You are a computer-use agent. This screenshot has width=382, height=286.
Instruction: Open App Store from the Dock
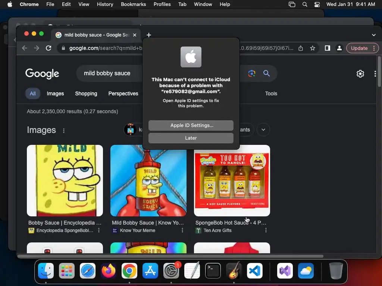tap(150, 271)
